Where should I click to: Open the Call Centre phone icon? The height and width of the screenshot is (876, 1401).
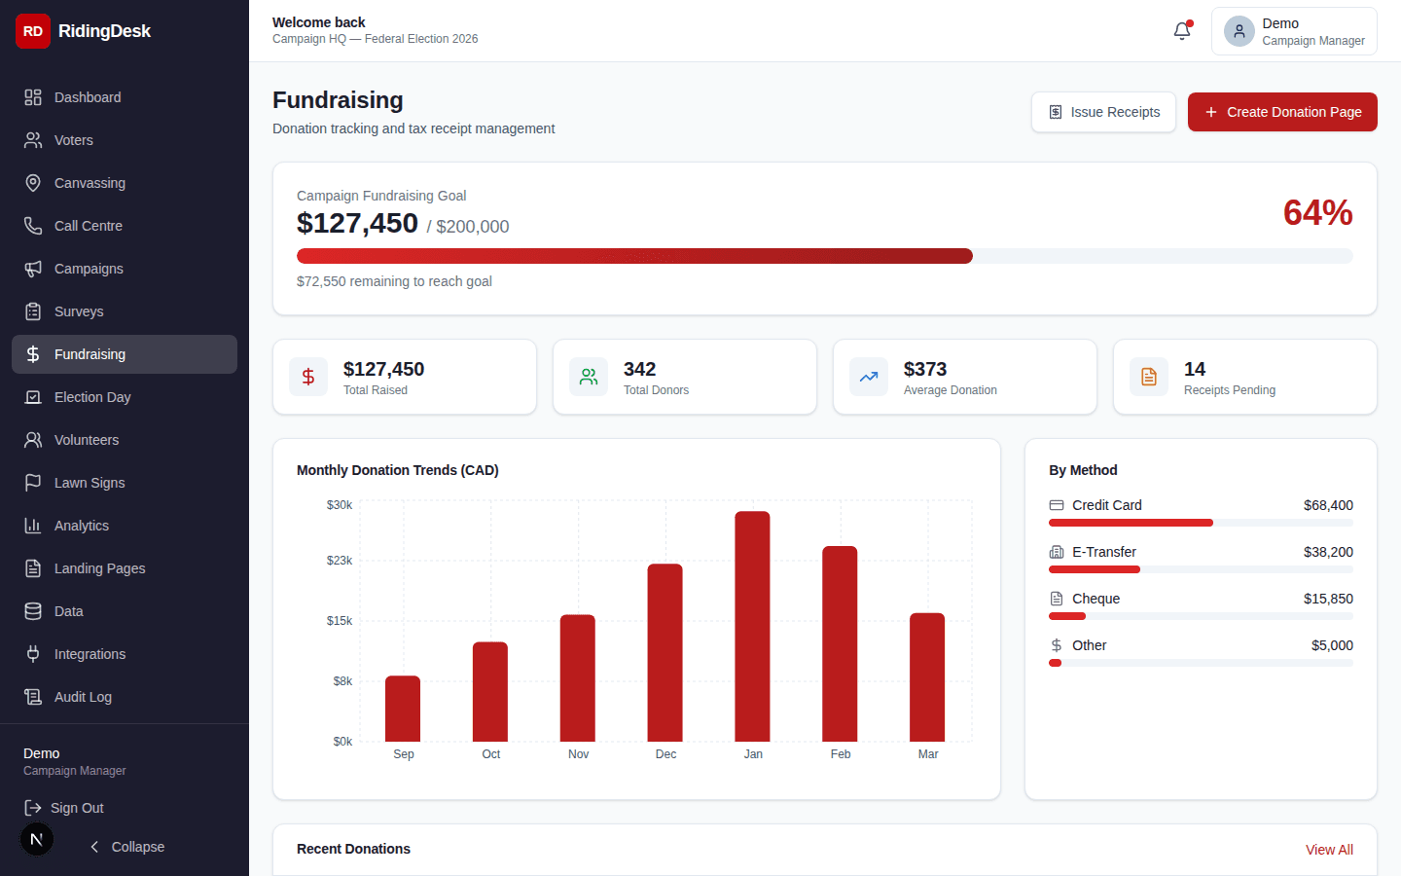point(32,225)
